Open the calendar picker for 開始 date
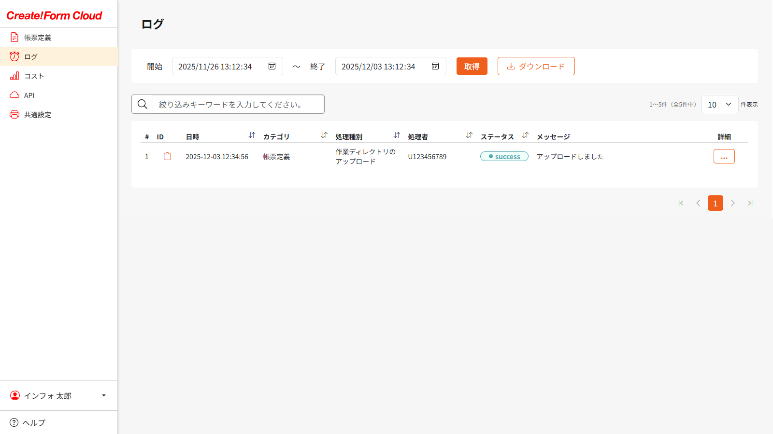This screenshot has height=434, width=773. [273, 66]
